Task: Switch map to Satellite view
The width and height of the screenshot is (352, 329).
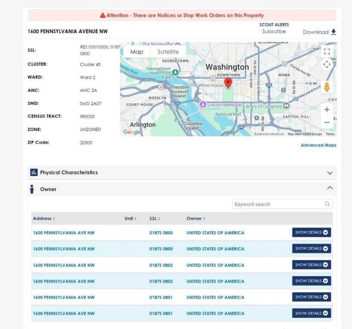Action: pyautogui.click(x=168, y=52)
